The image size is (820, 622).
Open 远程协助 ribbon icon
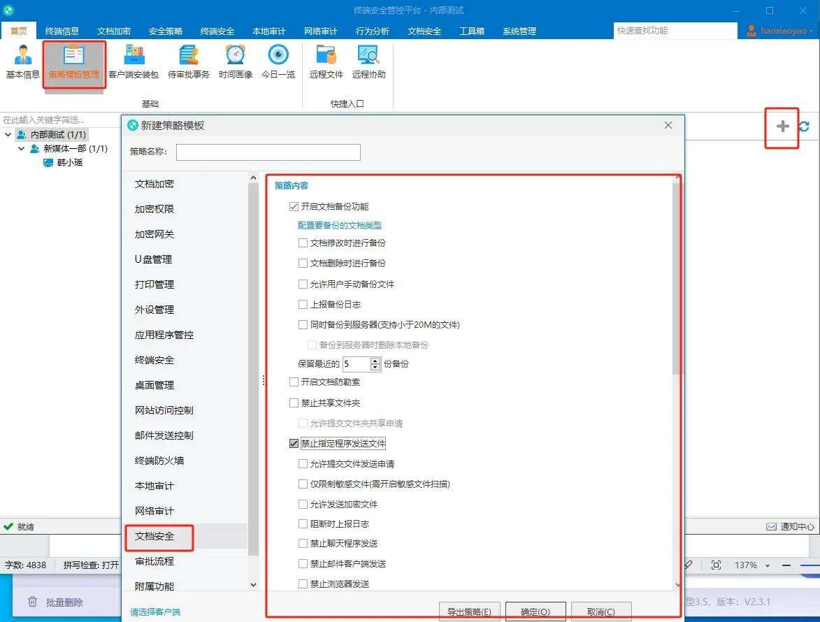tap(368, 62)
